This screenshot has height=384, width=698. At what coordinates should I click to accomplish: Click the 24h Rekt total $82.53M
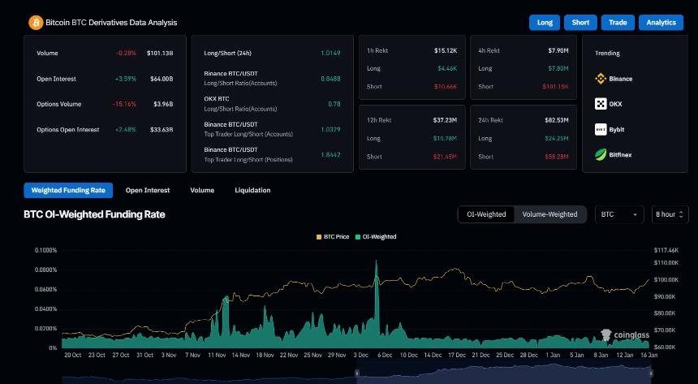pyautogui.click(x=557, y=120)
